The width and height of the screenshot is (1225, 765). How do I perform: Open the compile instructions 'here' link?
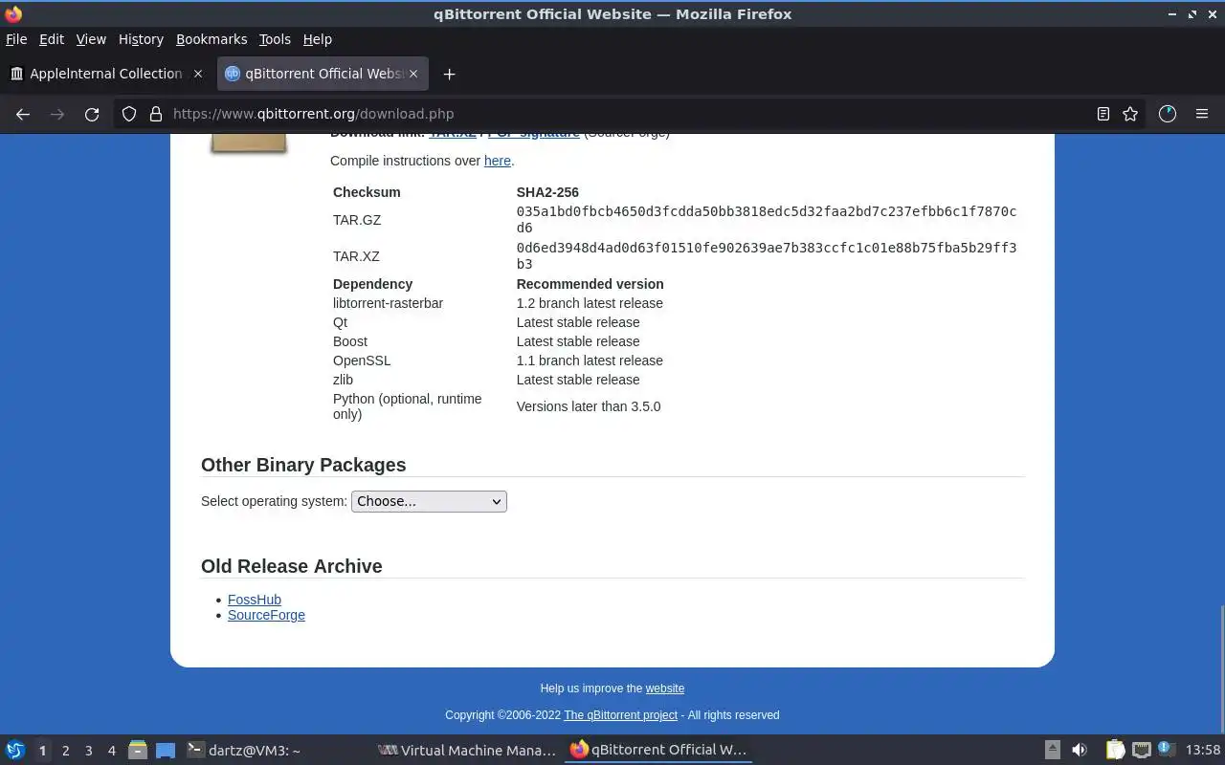coord(497,161)
